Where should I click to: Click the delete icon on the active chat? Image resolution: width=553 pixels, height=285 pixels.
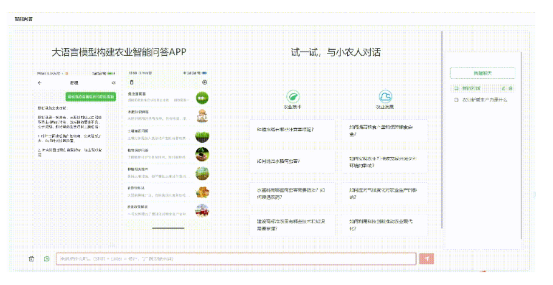[510, 89]
